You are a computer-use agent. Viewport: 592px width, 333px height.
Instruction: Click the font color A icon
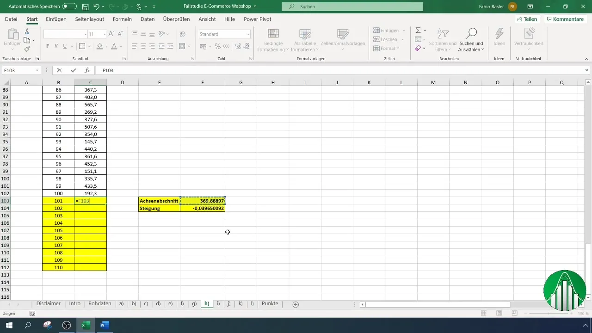click(x=114, y=46)
